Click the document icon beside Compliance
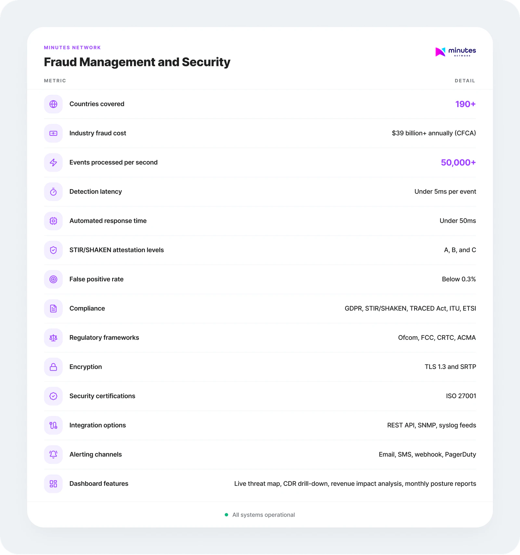 point(53,308)
